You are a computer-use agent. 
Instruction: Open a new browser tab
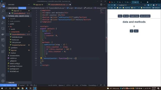tap(141, 2)
